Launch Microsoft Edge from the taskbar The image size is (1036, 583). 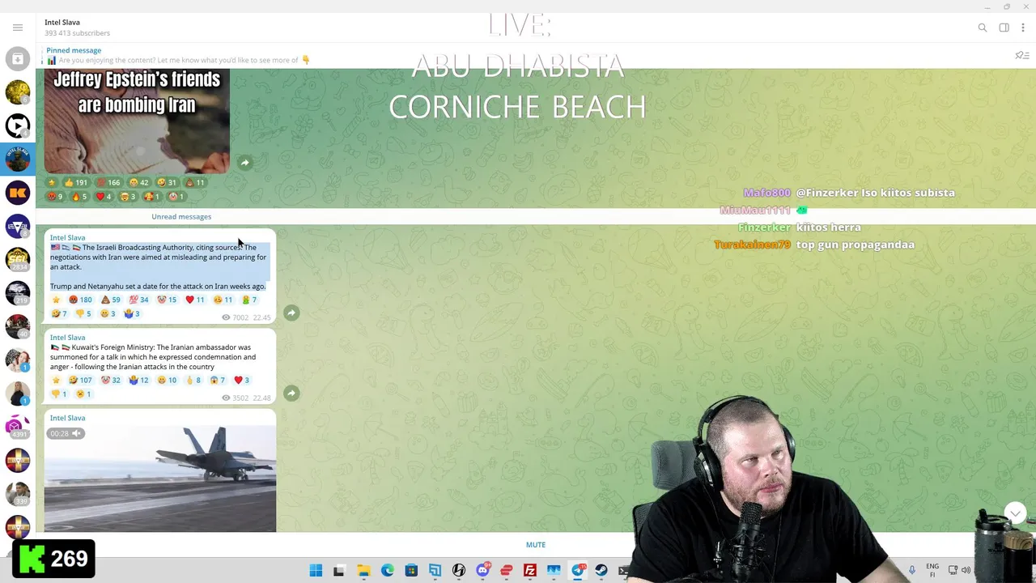pyautogui.click(x=388, y=570)
